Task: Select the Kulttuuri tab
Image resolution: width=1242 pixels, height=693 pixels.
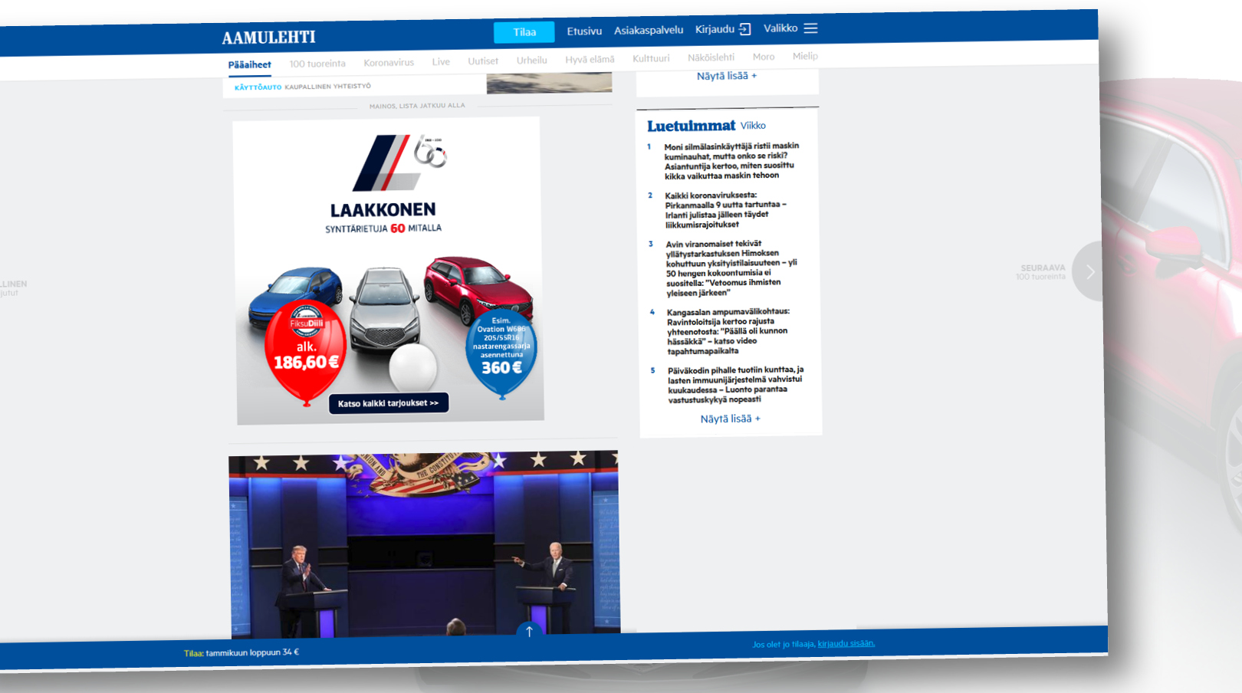Action: pyautogui.click(x=651, y=58)
